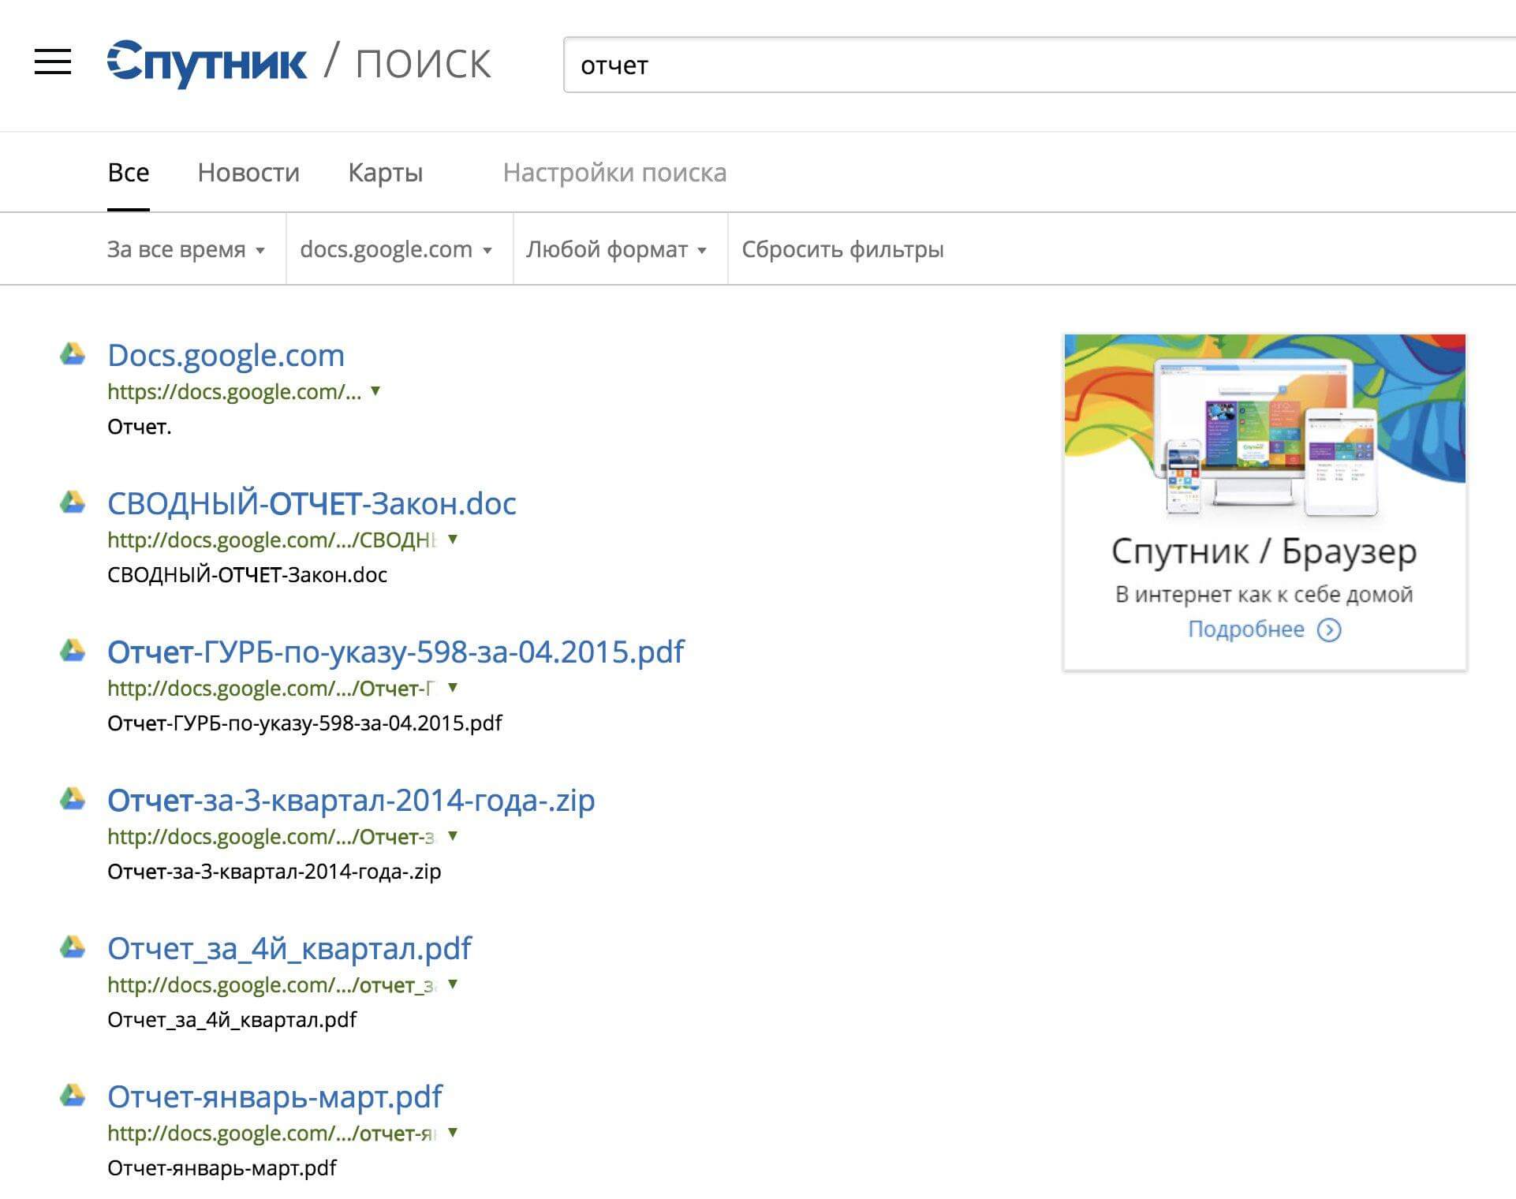Open the Любой формат dropdown
The image size is (1516, 1199).
coord(617,249)
